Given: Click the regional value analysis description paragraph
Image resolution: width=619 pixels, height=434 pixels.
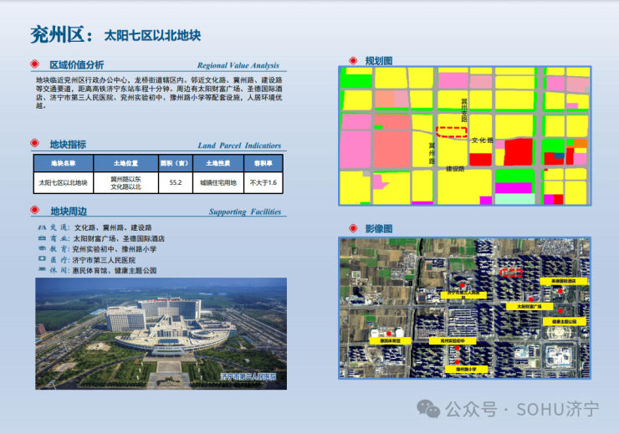Looking at the screenshot, I should 159,93.
